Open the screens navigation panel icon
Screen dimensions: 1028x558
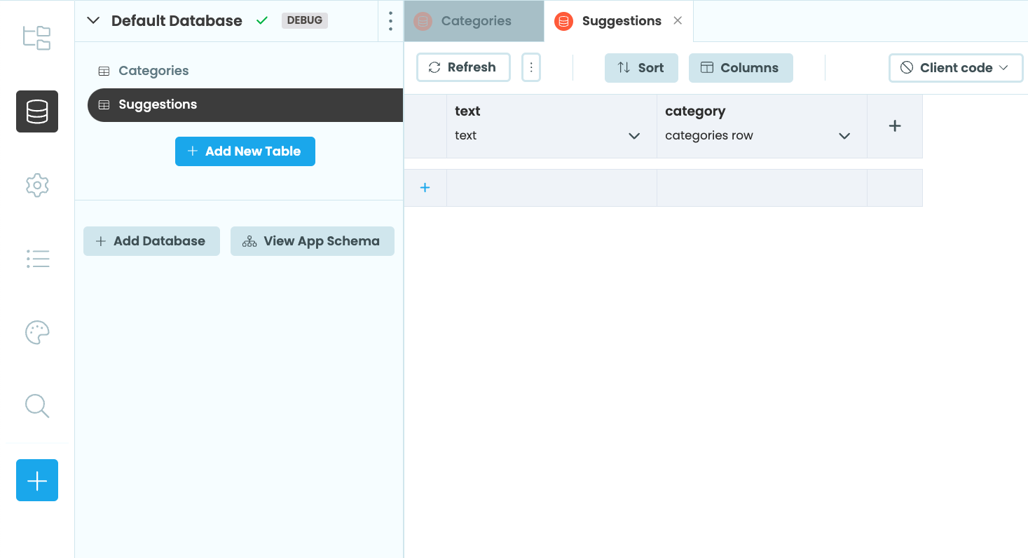coord(36,38)
